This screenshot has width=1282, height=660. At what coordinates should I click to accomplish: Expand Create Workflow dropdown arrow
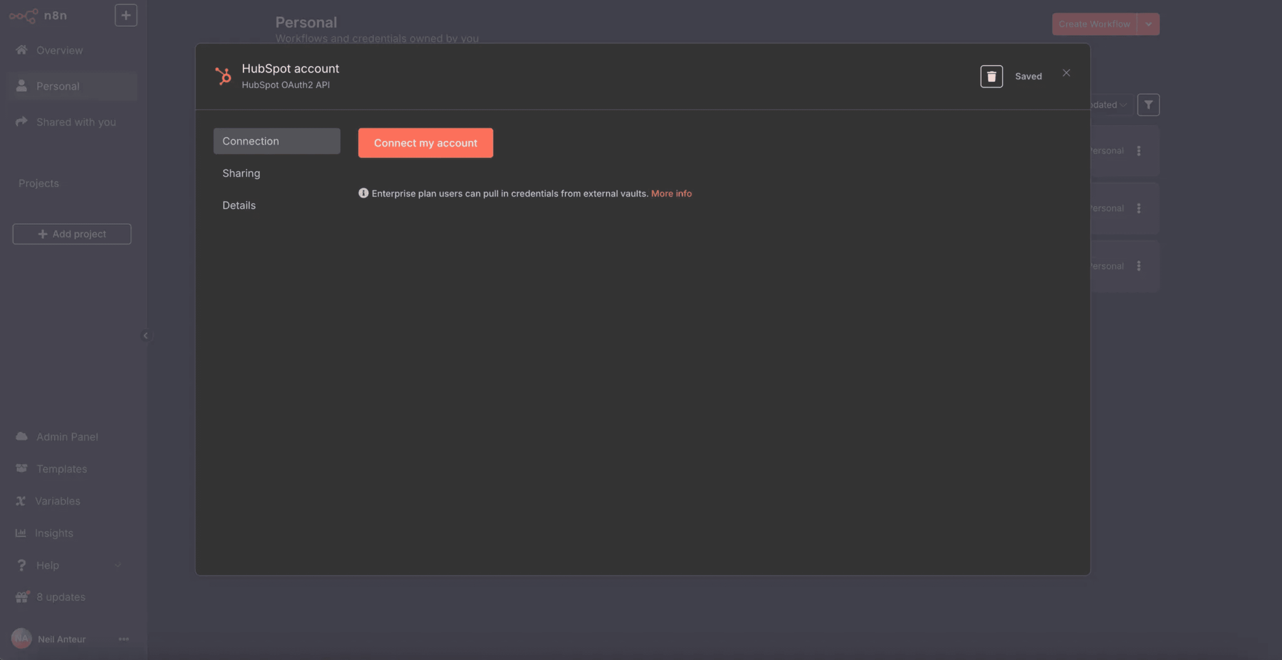[1148, 24]
